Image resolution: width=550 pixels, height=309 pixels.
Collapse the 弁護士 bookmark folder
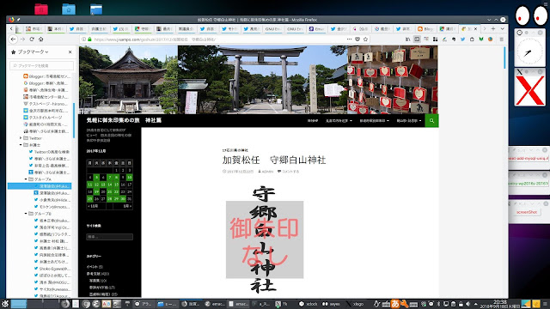21,145
